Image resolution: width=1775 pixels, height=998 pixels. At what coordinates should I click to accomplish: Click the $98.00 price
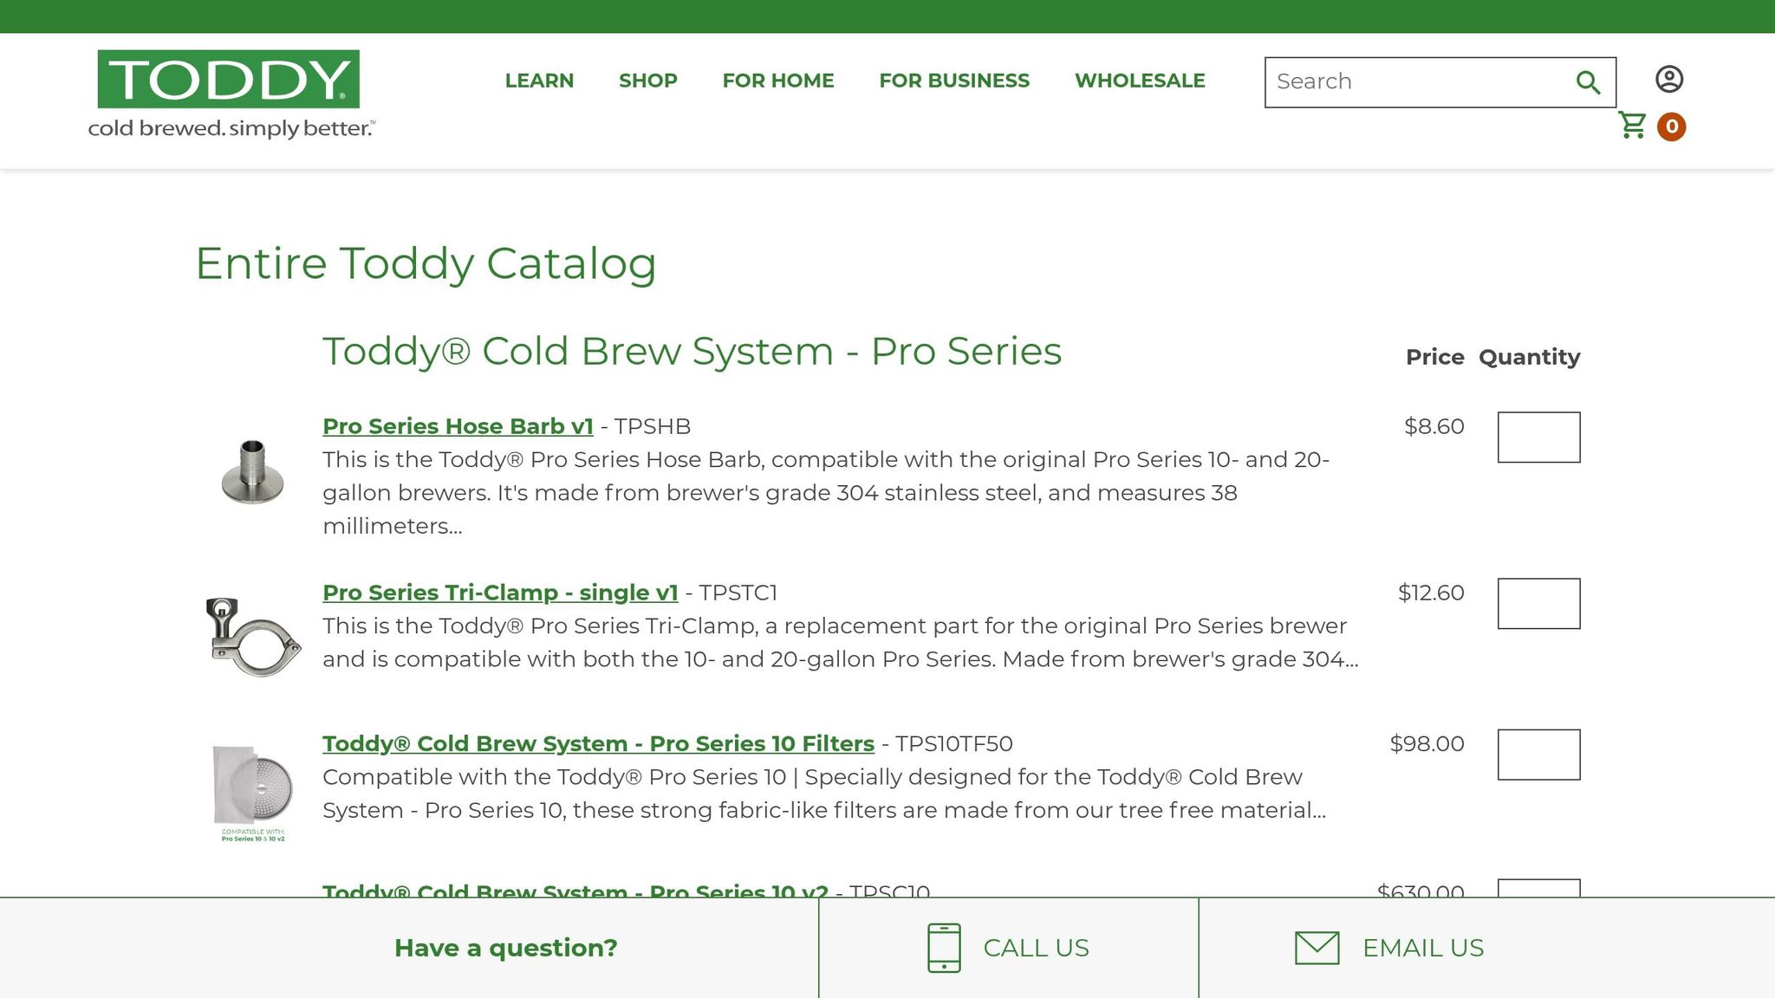click(1427, 743)
